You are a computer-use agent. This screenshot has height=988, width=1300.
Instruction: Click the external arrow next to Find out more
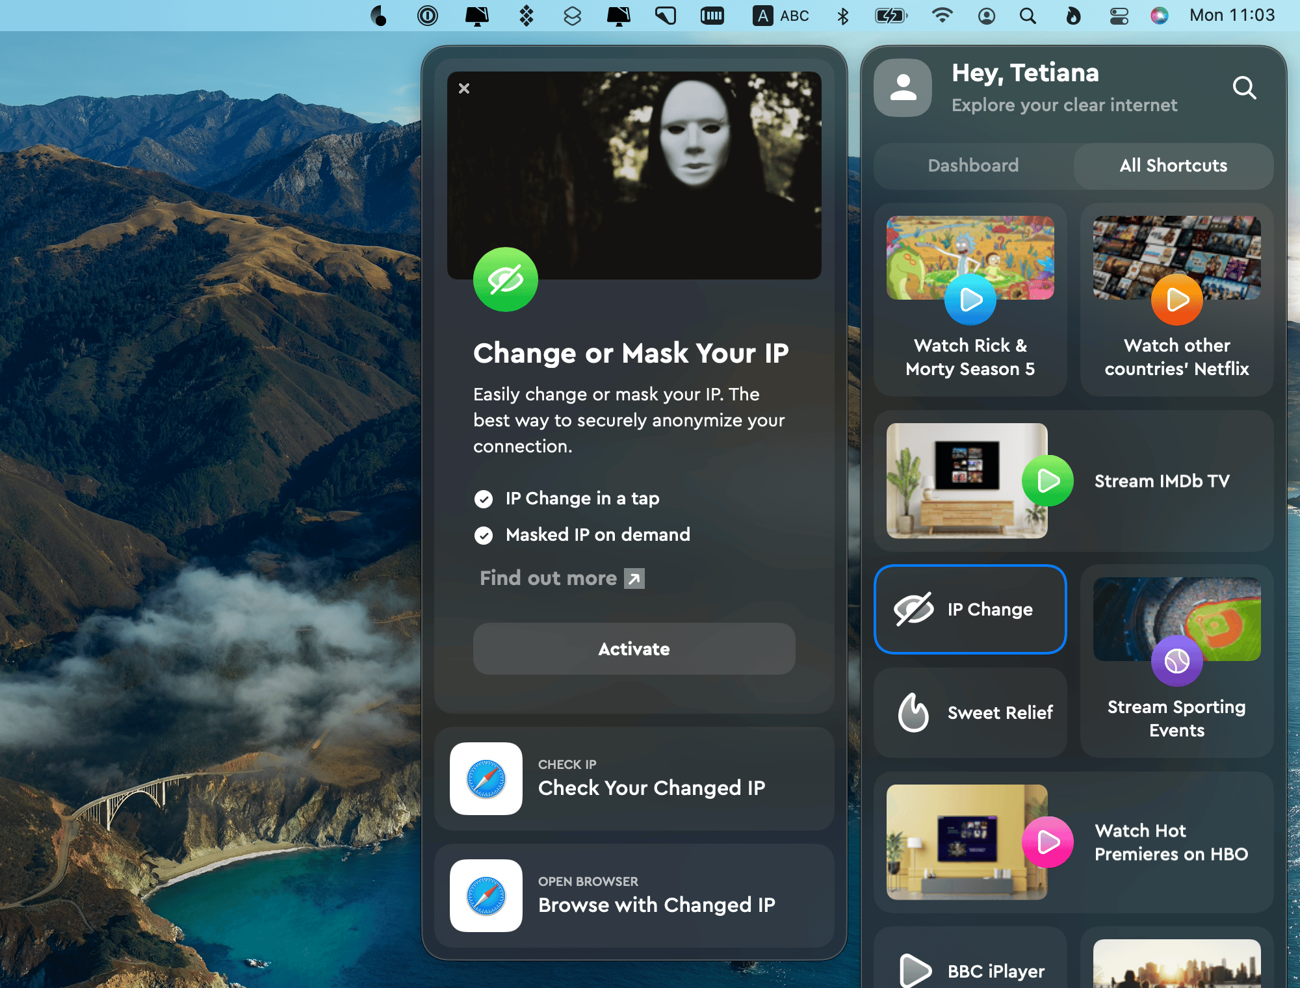(634, 578)
